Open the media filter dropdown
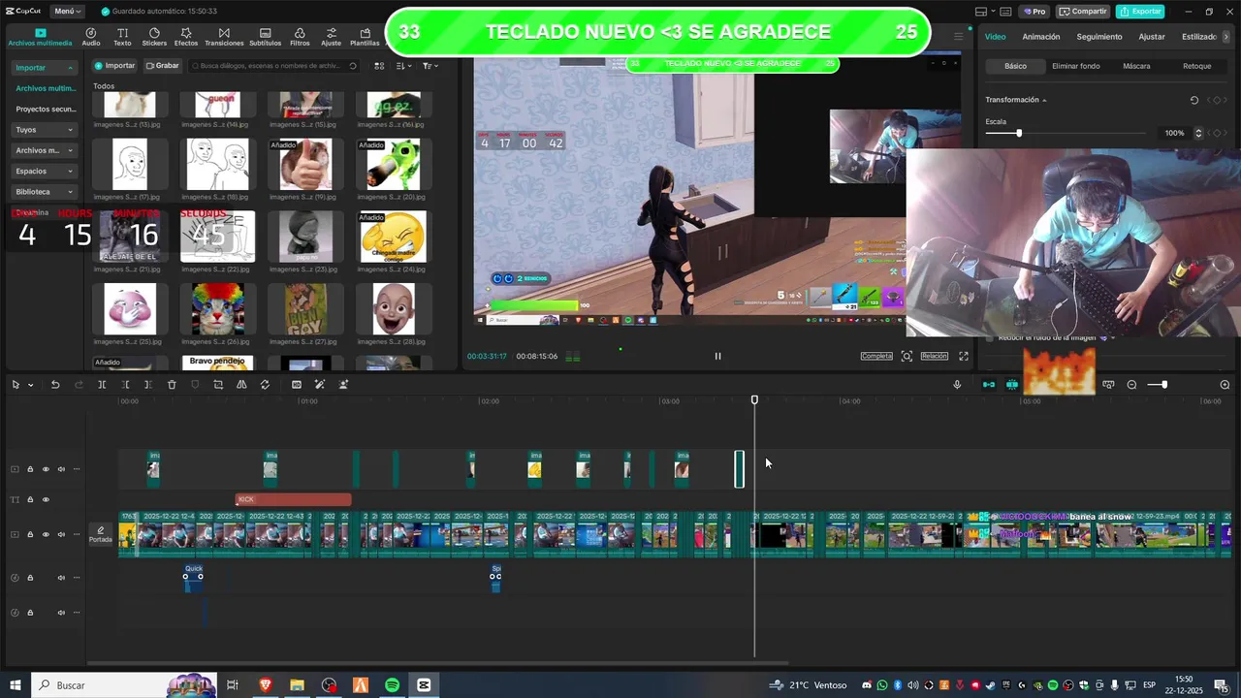 click(430, 66)
